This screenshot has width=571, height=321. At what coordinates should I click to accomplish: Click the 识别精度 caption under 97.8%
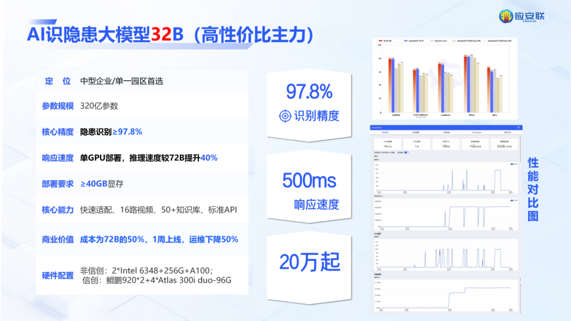coord(317,116)
